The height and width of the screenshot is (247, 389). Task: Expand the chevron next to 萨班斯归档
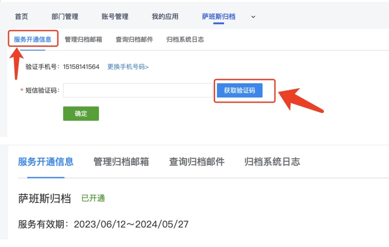point(253,17)
